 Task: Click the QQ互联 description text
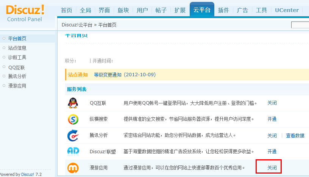coord(190,103)
